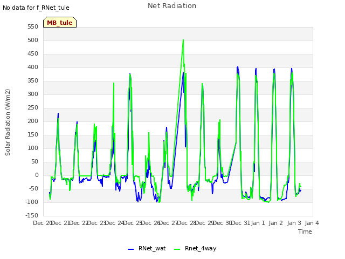
Task: Click the Jan 4 x-axis date label
Action: click(x=312, y=223)
